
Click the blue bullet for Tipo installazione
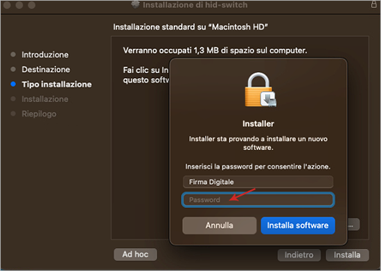click(13, 84)
